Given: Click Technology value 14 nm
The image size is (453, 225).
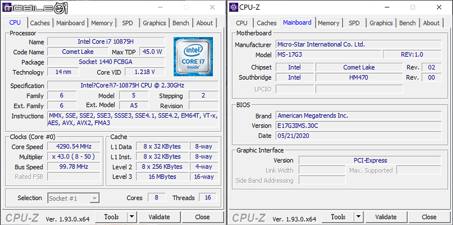Looking at the screenshot, I should pyautogui.click(x=63, y=72).
